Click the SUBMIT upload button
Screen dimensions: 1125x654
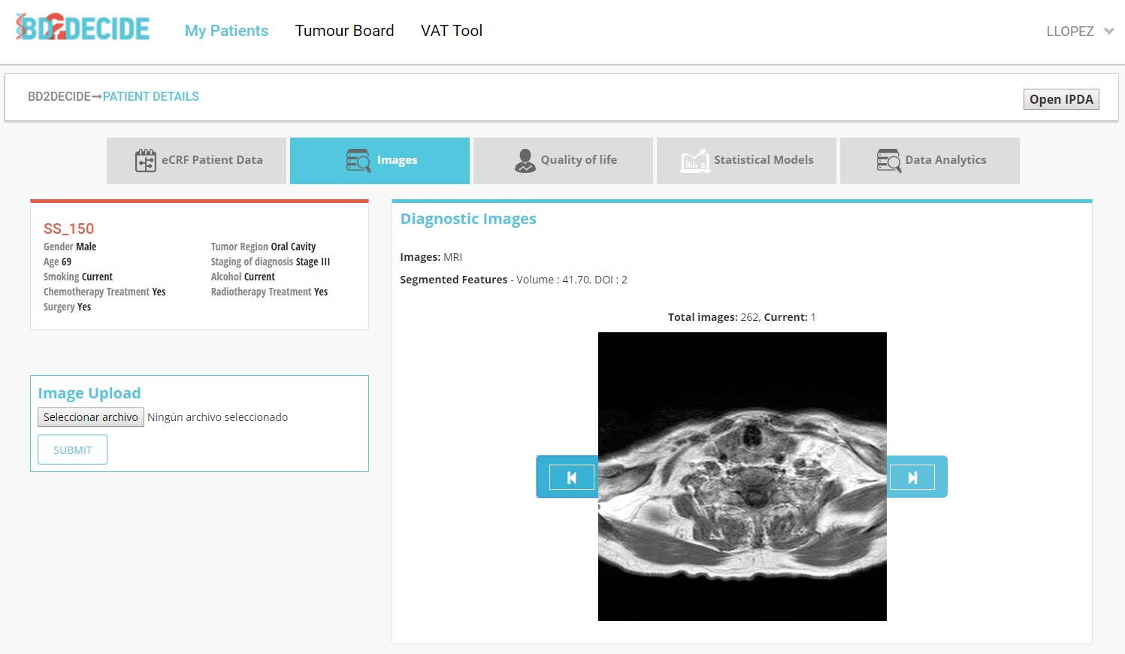click(72, 450)
